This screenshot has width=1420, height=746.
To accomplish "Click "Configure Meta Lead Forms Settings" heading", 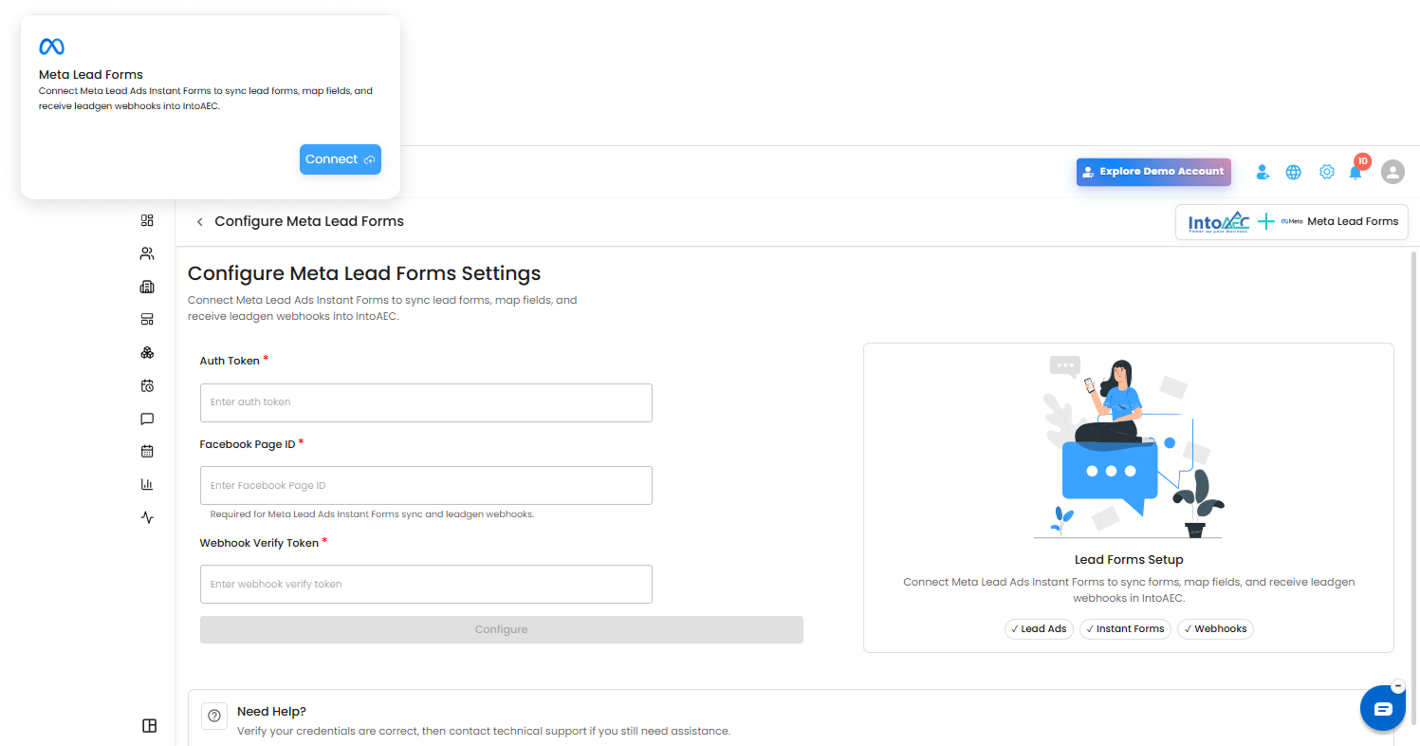I will click(364, 273).
